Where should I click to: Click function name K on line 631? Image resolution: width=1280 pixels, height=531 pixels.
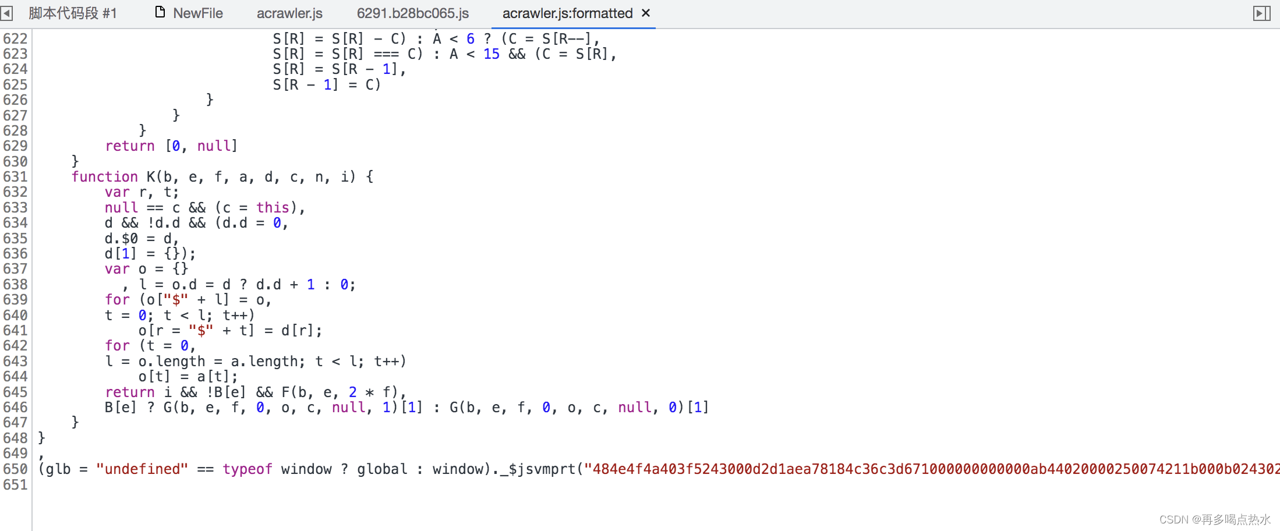point(151,176)
